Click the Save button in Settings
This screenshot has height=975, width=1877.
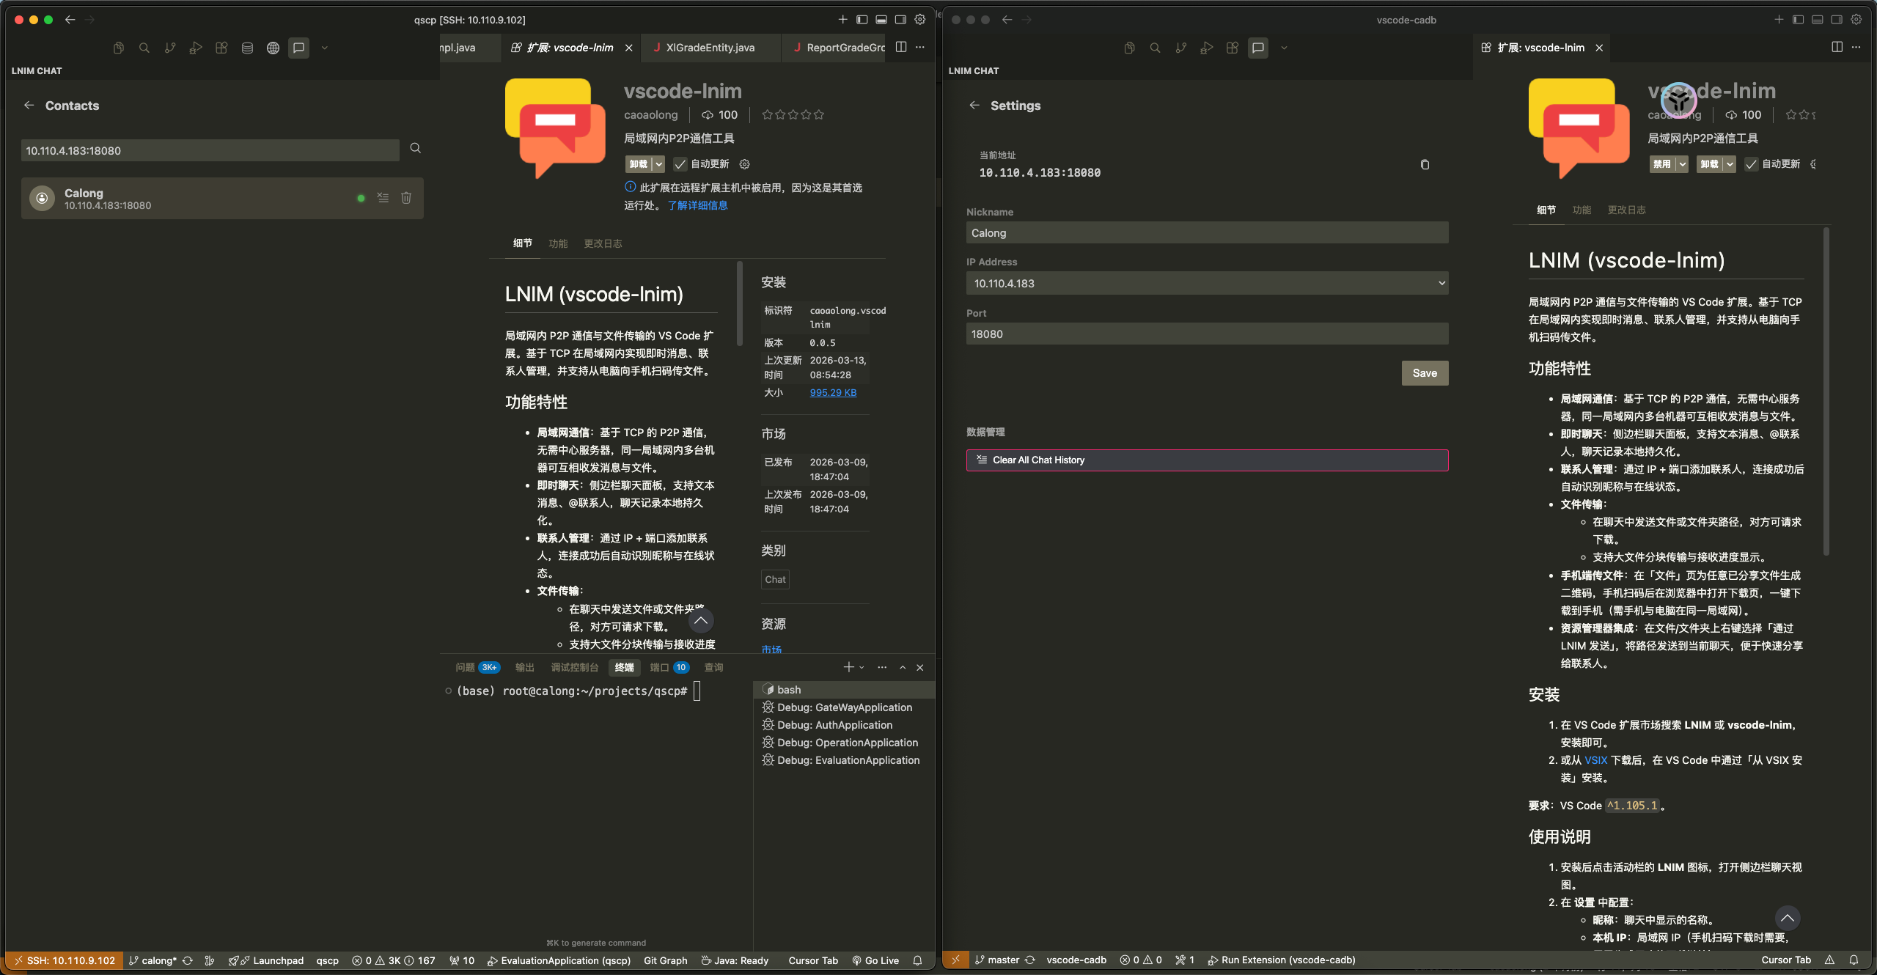(1424, 373)
